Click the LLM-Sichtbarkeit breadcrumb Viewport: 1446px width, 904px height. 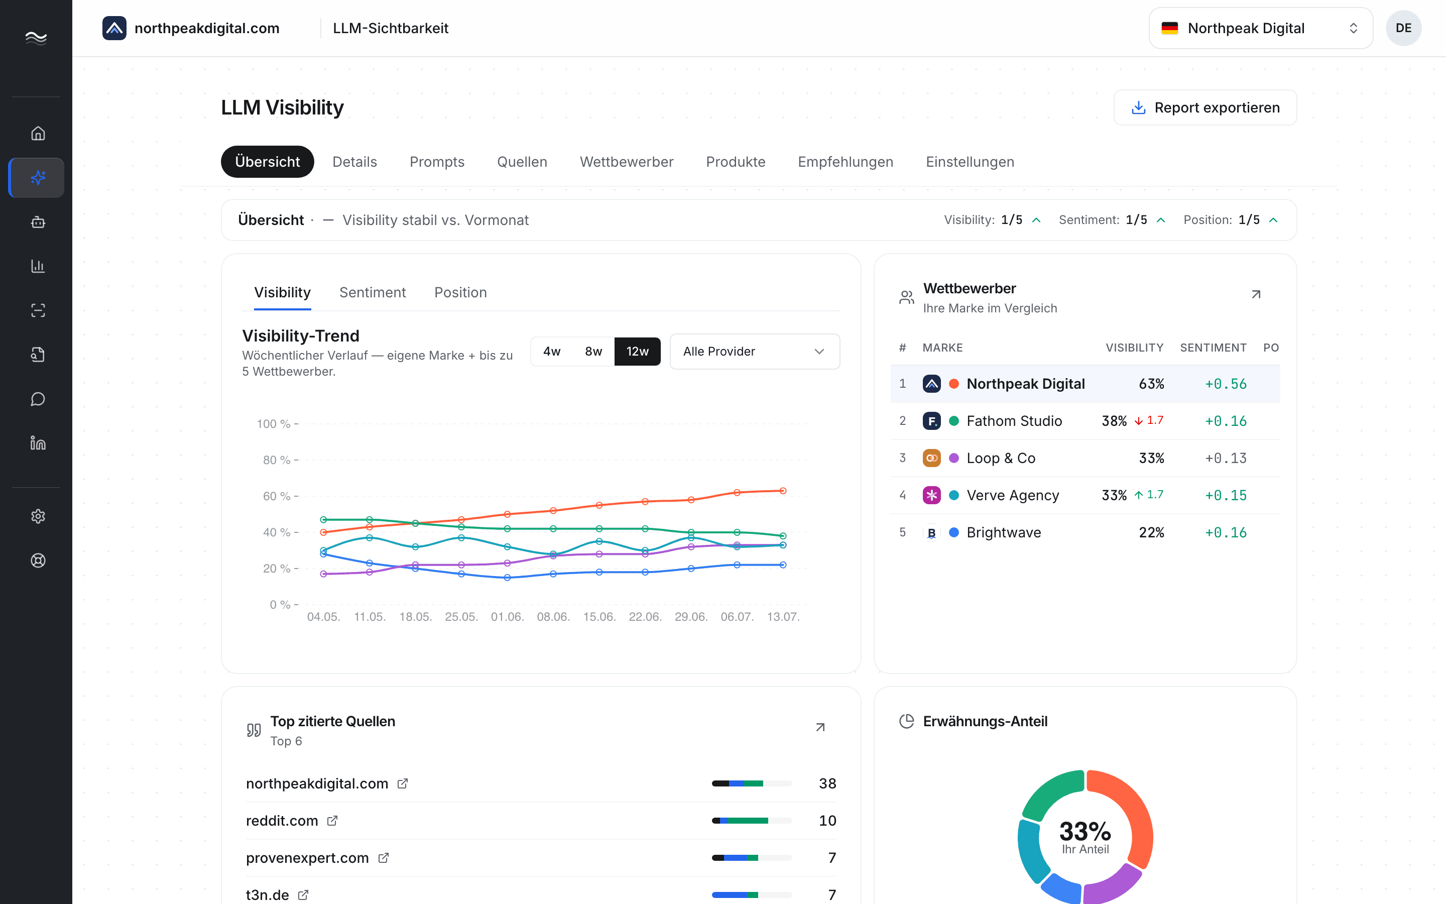point(390,28)
